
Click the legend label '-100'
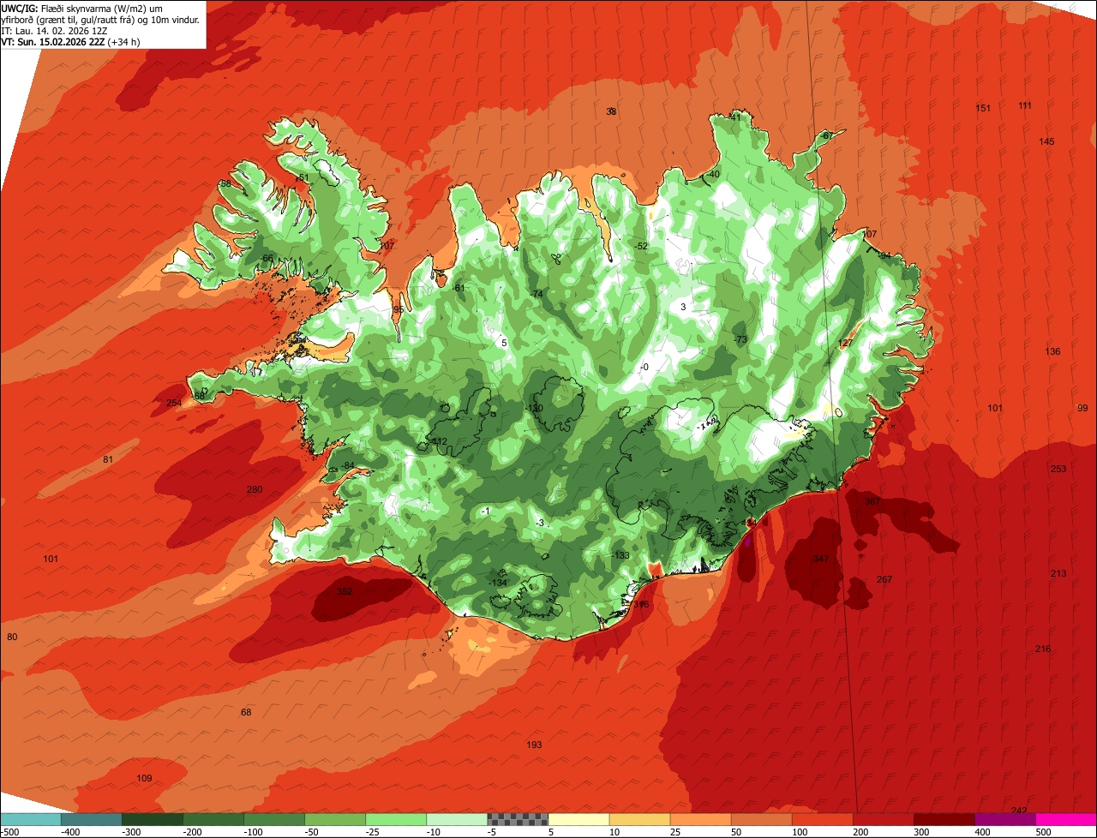coord(254,831)
